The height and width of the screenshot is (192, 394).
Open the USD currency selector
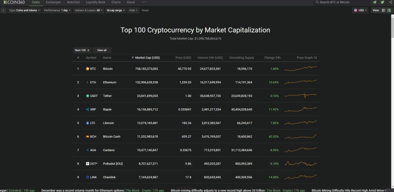361,10
